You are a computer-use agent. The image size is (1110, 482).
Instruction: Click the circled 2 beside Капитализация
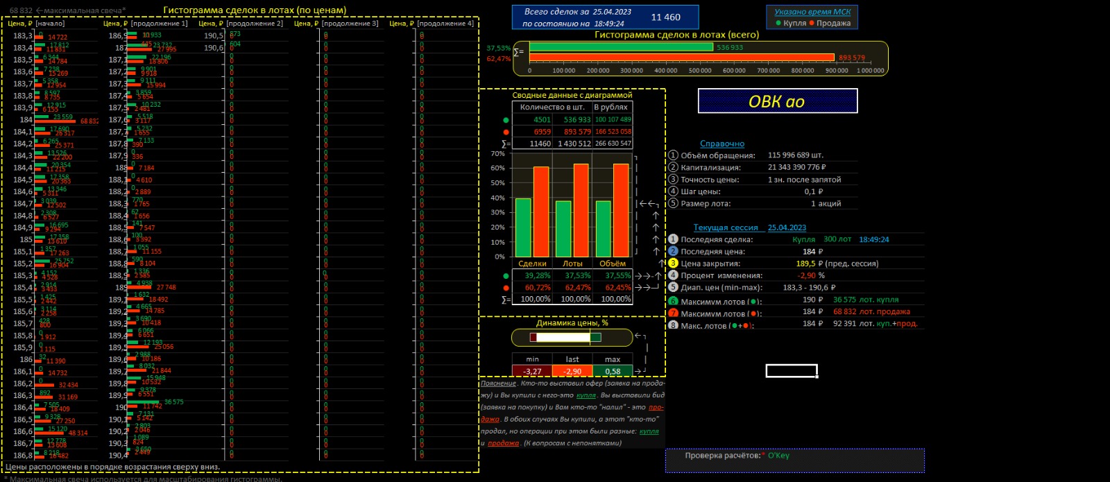pyautogui.click(x=672, y=167)
